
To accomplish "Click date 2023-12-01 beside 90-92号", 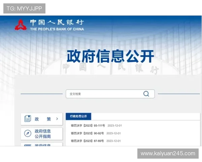I will click(x=113, y=133).
